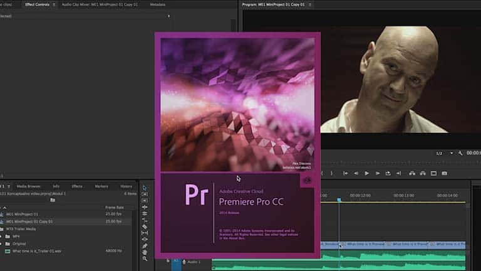
Task: Step back one frame
Action: pos(356,173)
